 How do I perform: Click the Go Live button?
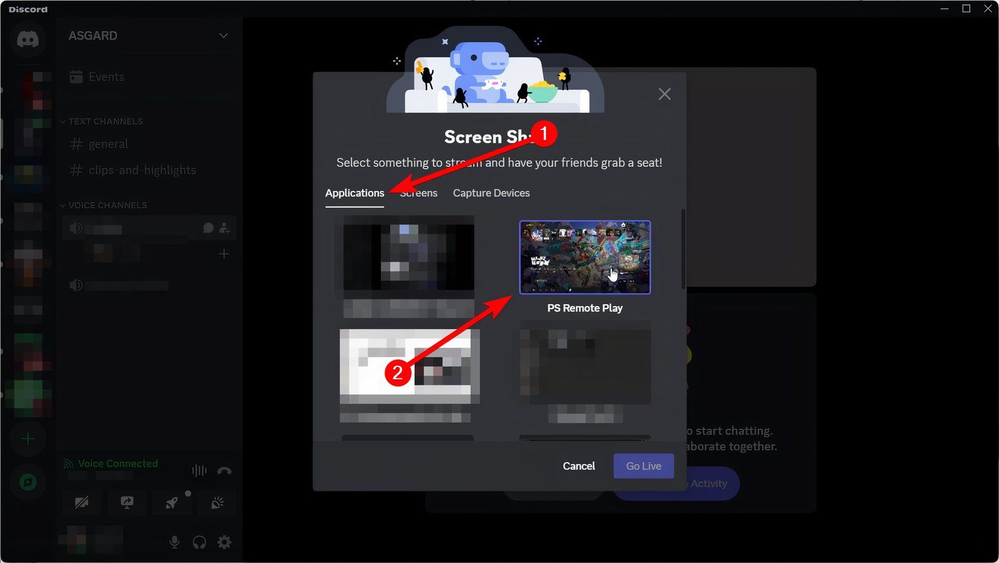click(643, 465)
